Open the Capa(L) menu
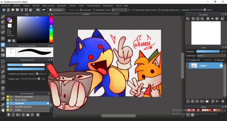Screen dimensions: 227x121 pos(26,6)
